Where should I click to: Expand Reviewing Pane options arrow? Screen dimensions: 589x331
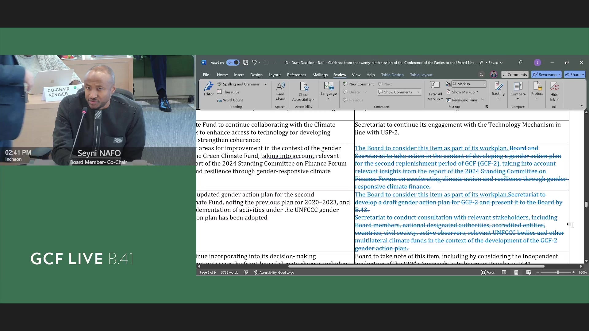pos(483,100)
